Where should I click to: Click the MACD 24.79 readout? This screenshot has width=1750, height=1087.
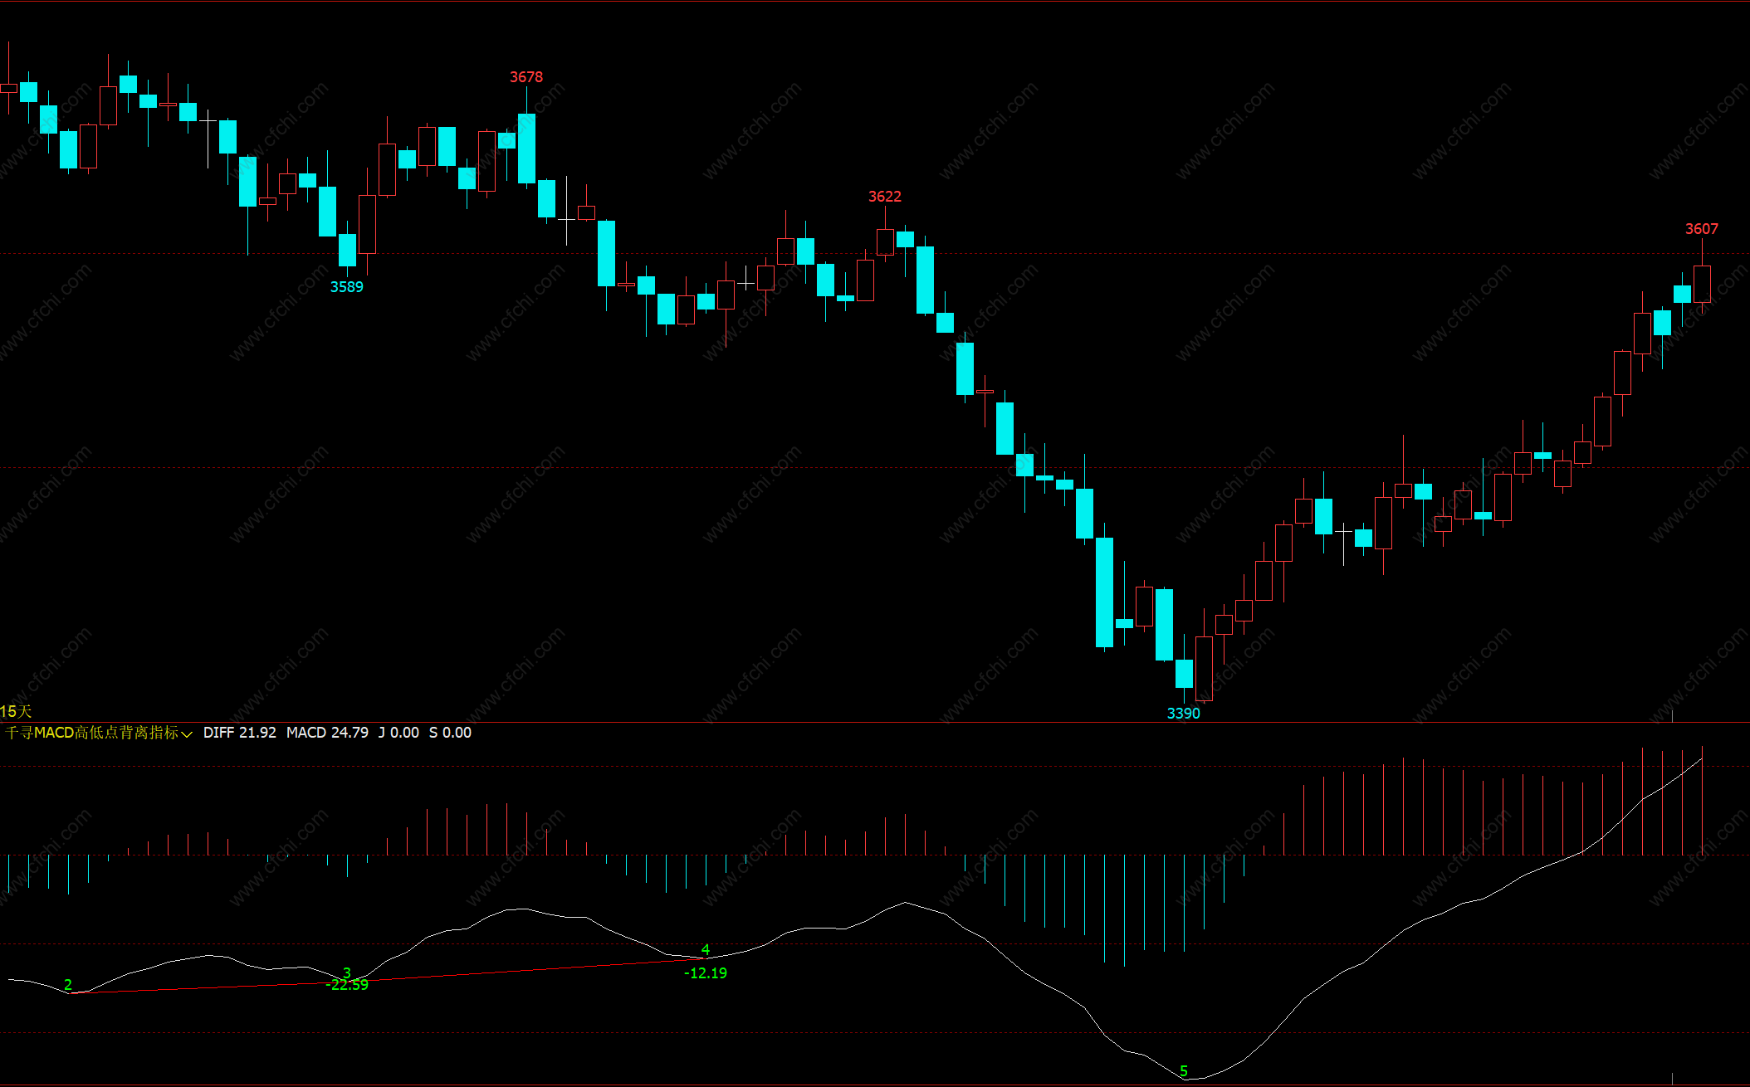pyautogui.click(x=327, y=733)
